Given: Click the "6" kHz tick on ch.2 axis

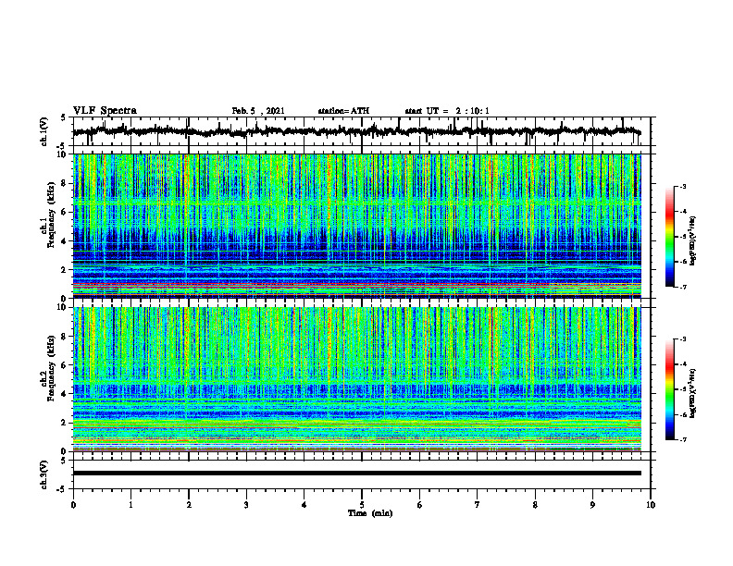Looking at the screenshot, I should [65, 365].
